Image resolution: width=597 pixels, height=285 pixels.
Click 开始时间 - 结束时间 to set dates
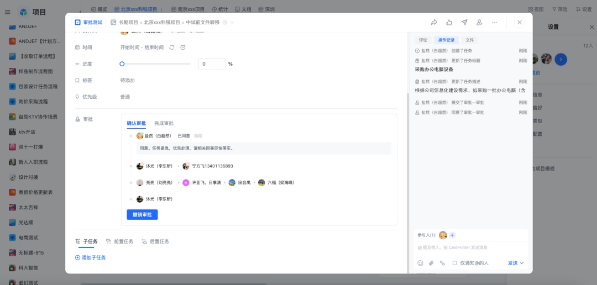click(142, 47)
